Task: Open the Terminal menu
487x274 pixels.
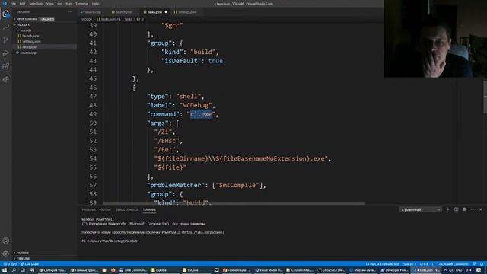Action: 81,4
